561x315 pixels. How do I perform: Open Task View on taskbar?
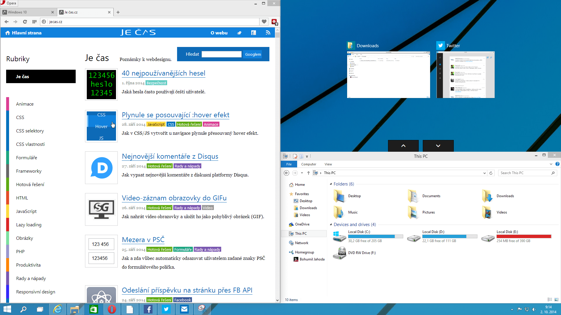[40, 309]
